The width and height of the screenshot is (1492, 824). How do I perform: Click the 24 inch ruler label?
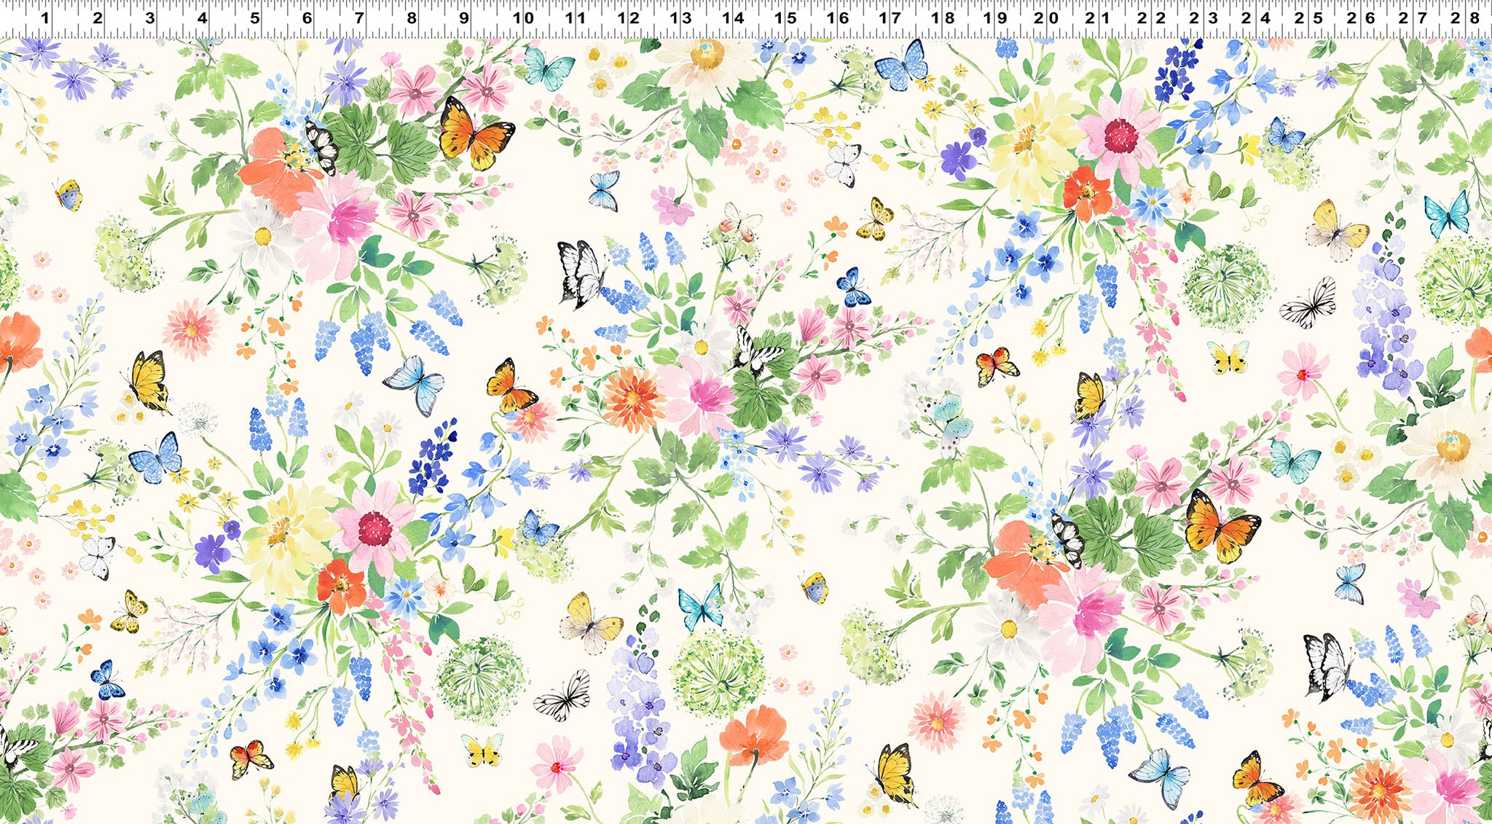pyautogui.click(x=1257, y=17)
